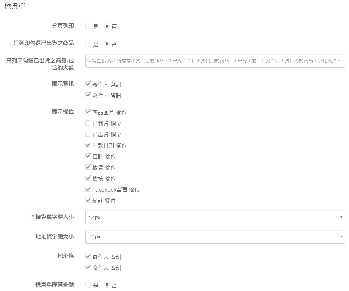Viewport: 349px width, 291px height.
Task: Disable the 匯款日期 欄位 checkbox
Action: pyautogui.click(x=88, y=145)
